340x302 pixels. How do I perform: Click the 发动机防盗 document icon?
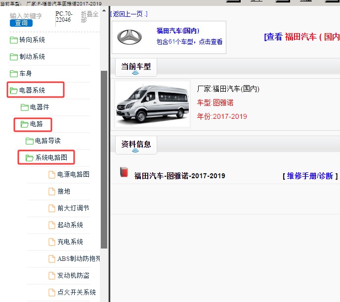point(51,275)
